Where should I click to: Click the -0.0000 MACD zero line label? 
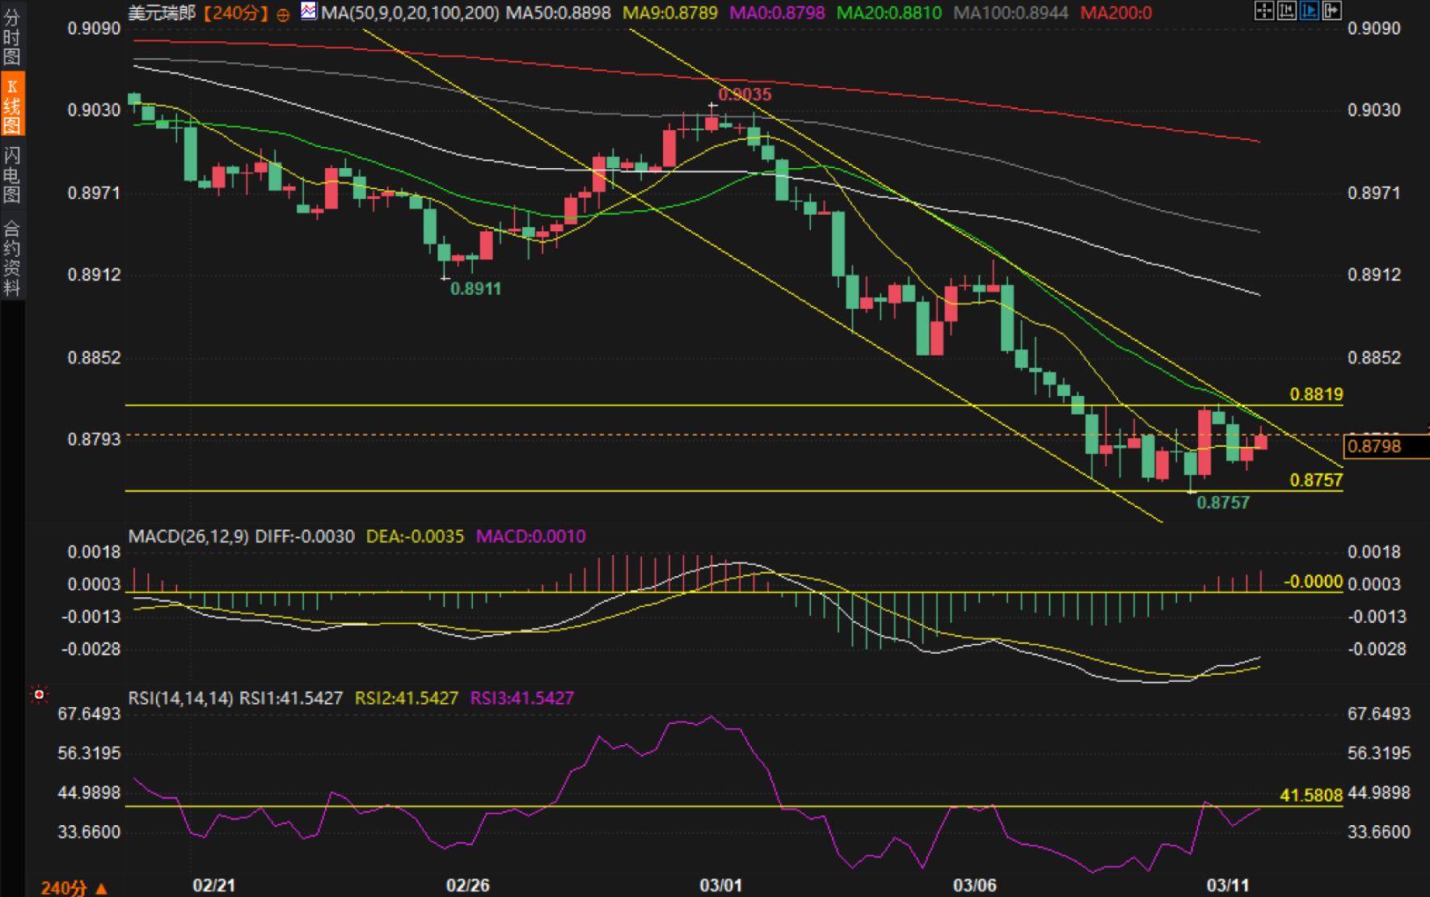(1313, 582)
